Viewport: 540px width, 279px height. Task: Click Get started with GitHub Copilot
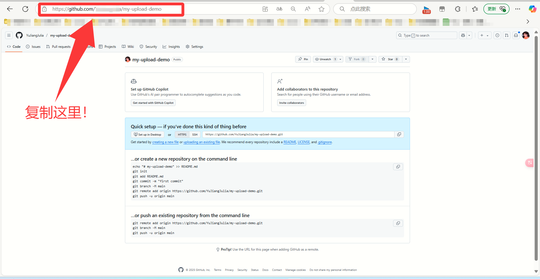153,103
